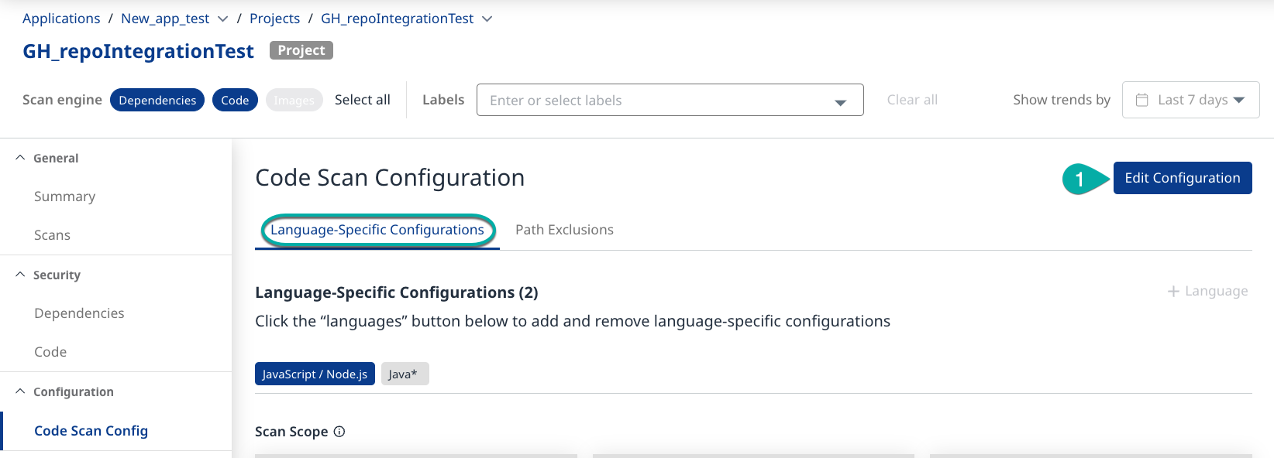Viewport: 1274px width, 458px height.
Task: Enable the Images scan engine
Action: click(294, 99)
